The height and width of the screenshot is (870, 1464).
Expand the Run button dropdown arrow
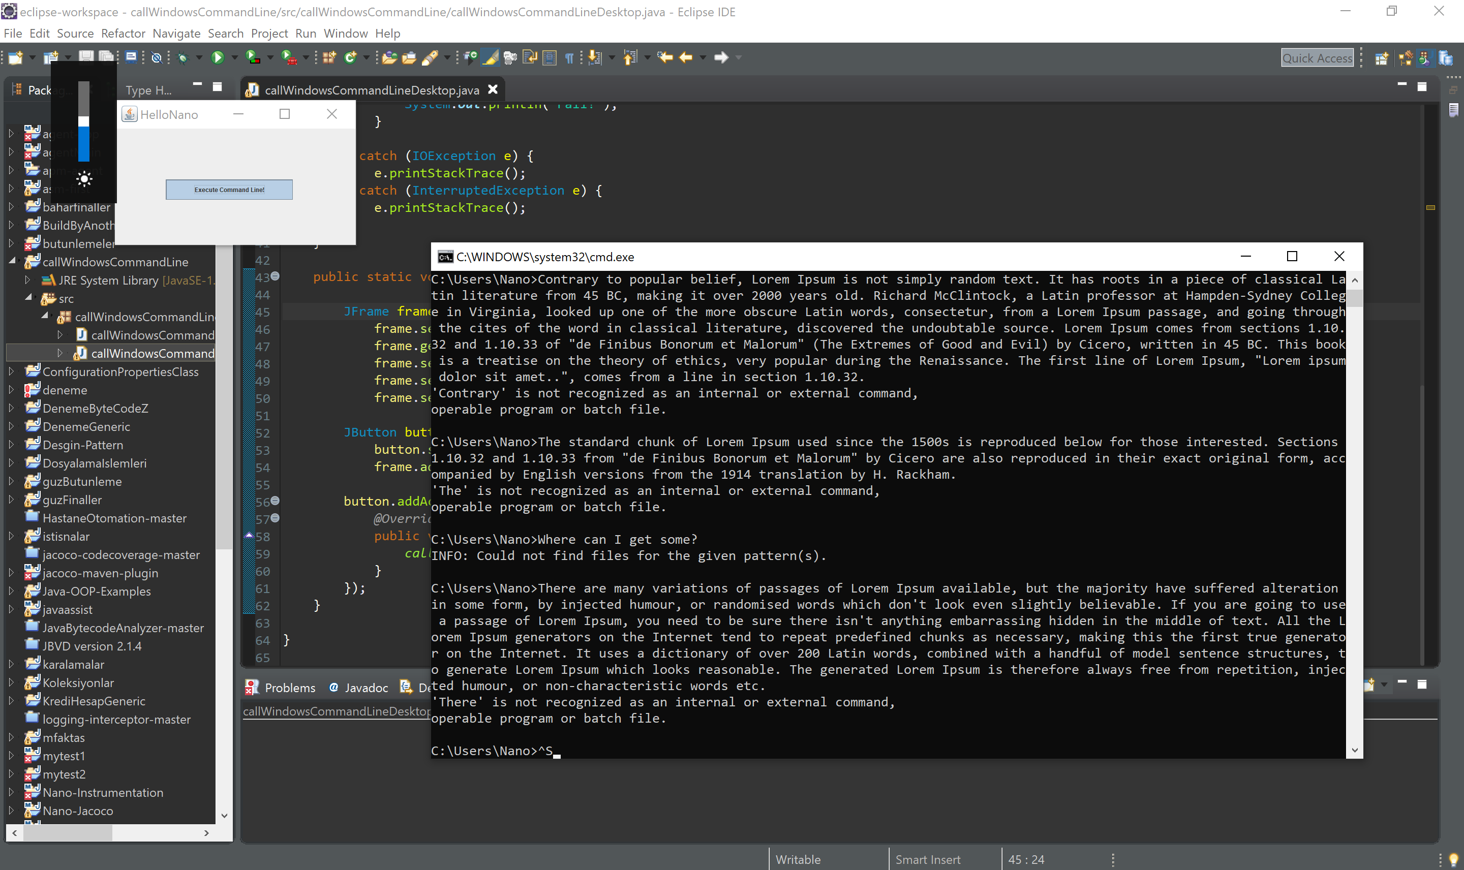(233, 57)
